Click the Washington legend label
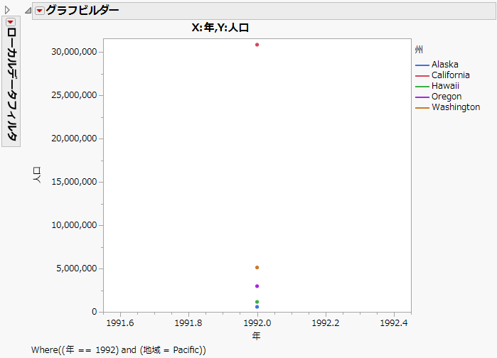 pos(456,107)
